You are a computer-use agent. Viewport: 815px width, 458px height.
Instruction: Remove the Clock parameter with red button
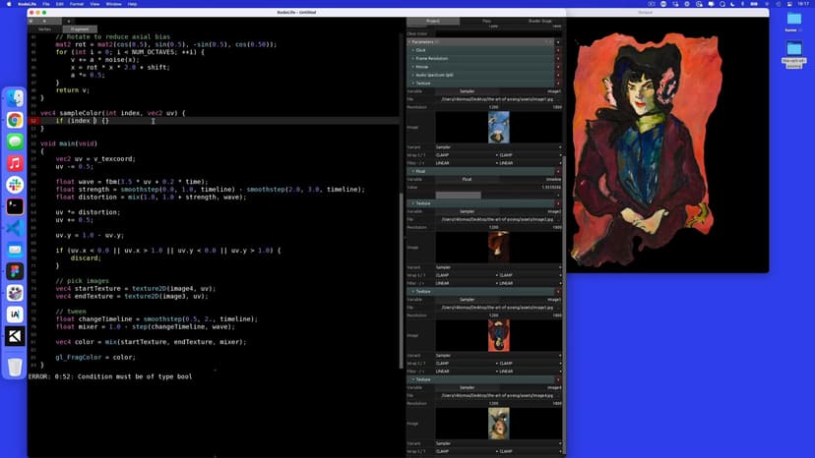(559, 50)
